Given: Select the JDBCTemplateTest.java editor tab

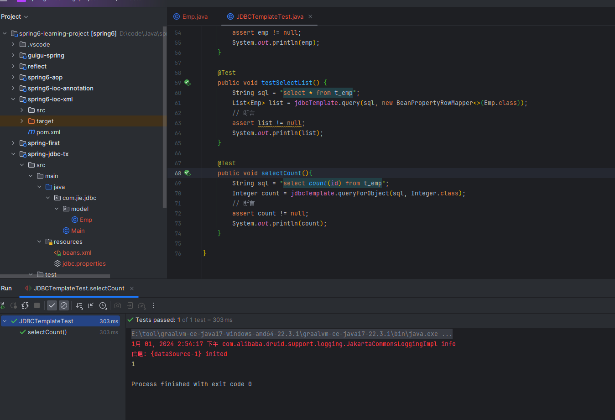Looking at the screenshot, I should 270,16.
